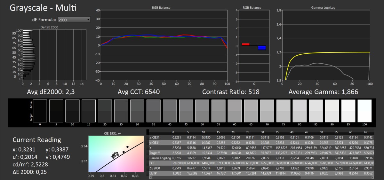384x180 pixels.
Task: Open the dE Formula dropdown
Action: pos(74,20)
